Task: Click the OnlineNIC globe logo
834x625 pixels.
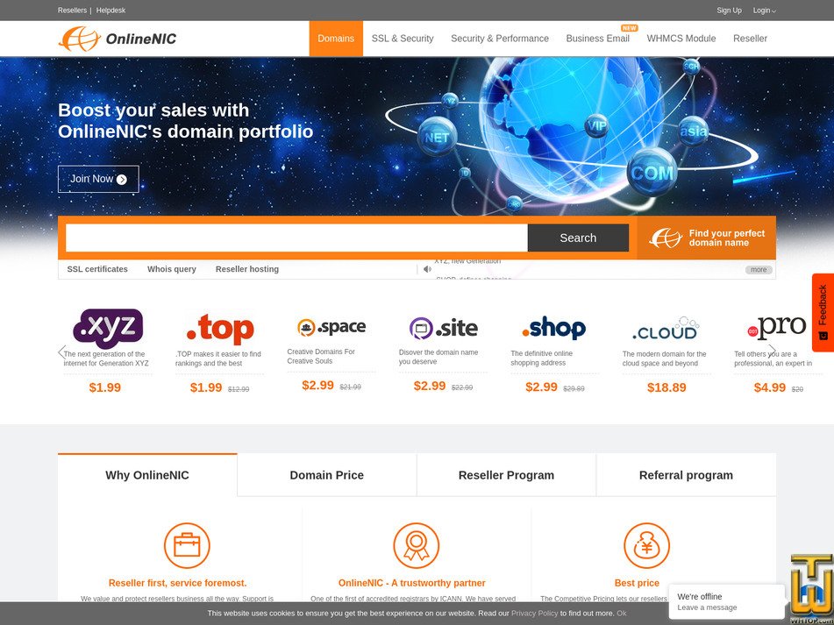Action: pos(117,39)
